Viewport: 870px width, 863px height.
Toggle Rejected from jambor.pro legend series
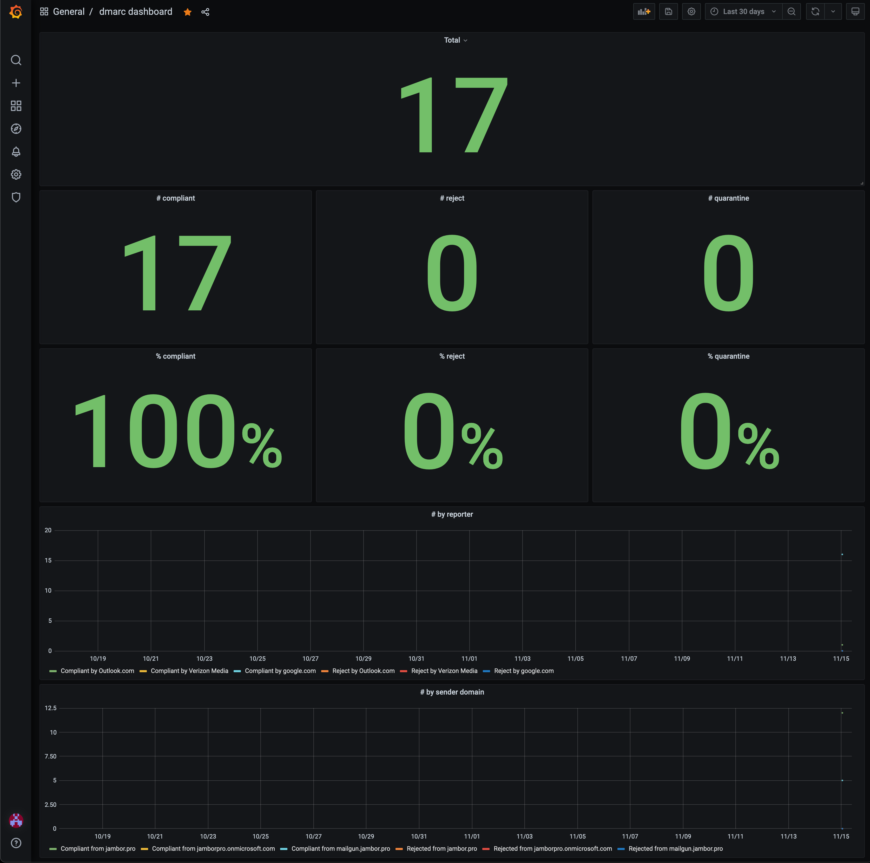(x=441, y=849)
